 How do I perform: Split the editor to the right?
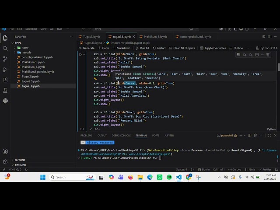coord(269,37)
